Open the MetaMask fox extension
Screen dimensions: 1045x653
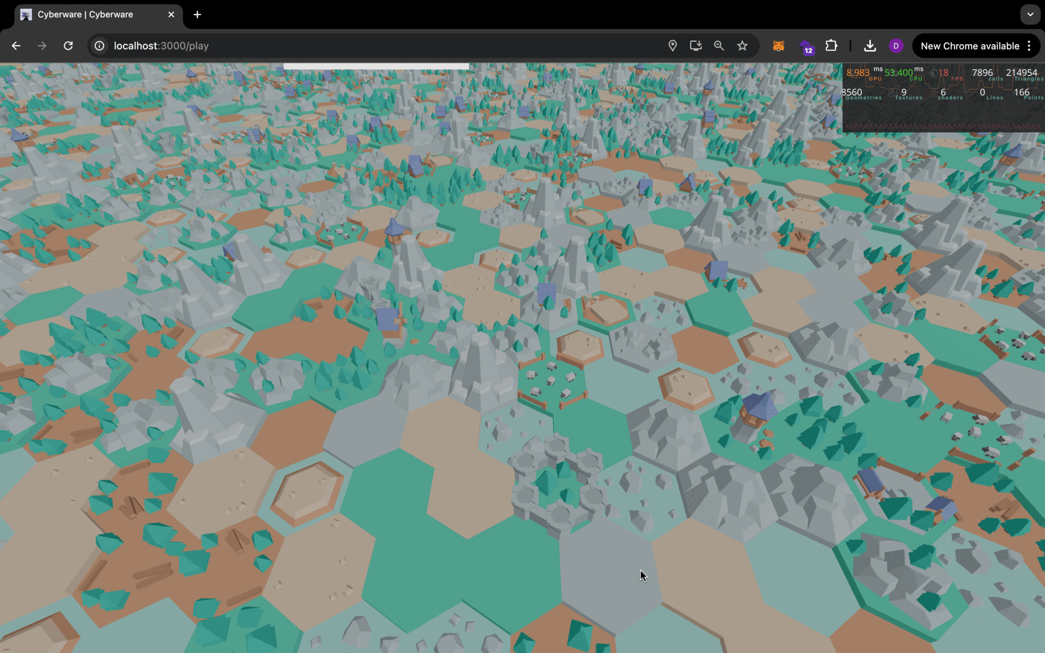click(778, 46)
